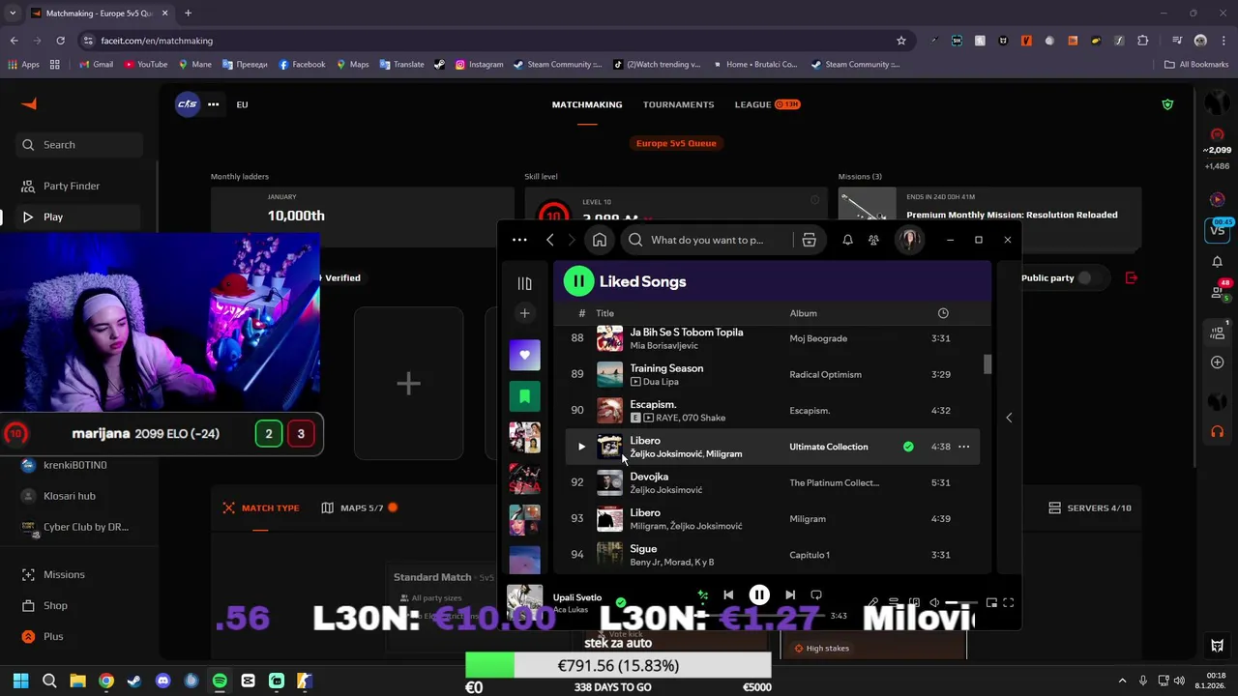1238x696 pixels.
Task: Skip to previous track in Spotify
Action: [x=728, y=595]
